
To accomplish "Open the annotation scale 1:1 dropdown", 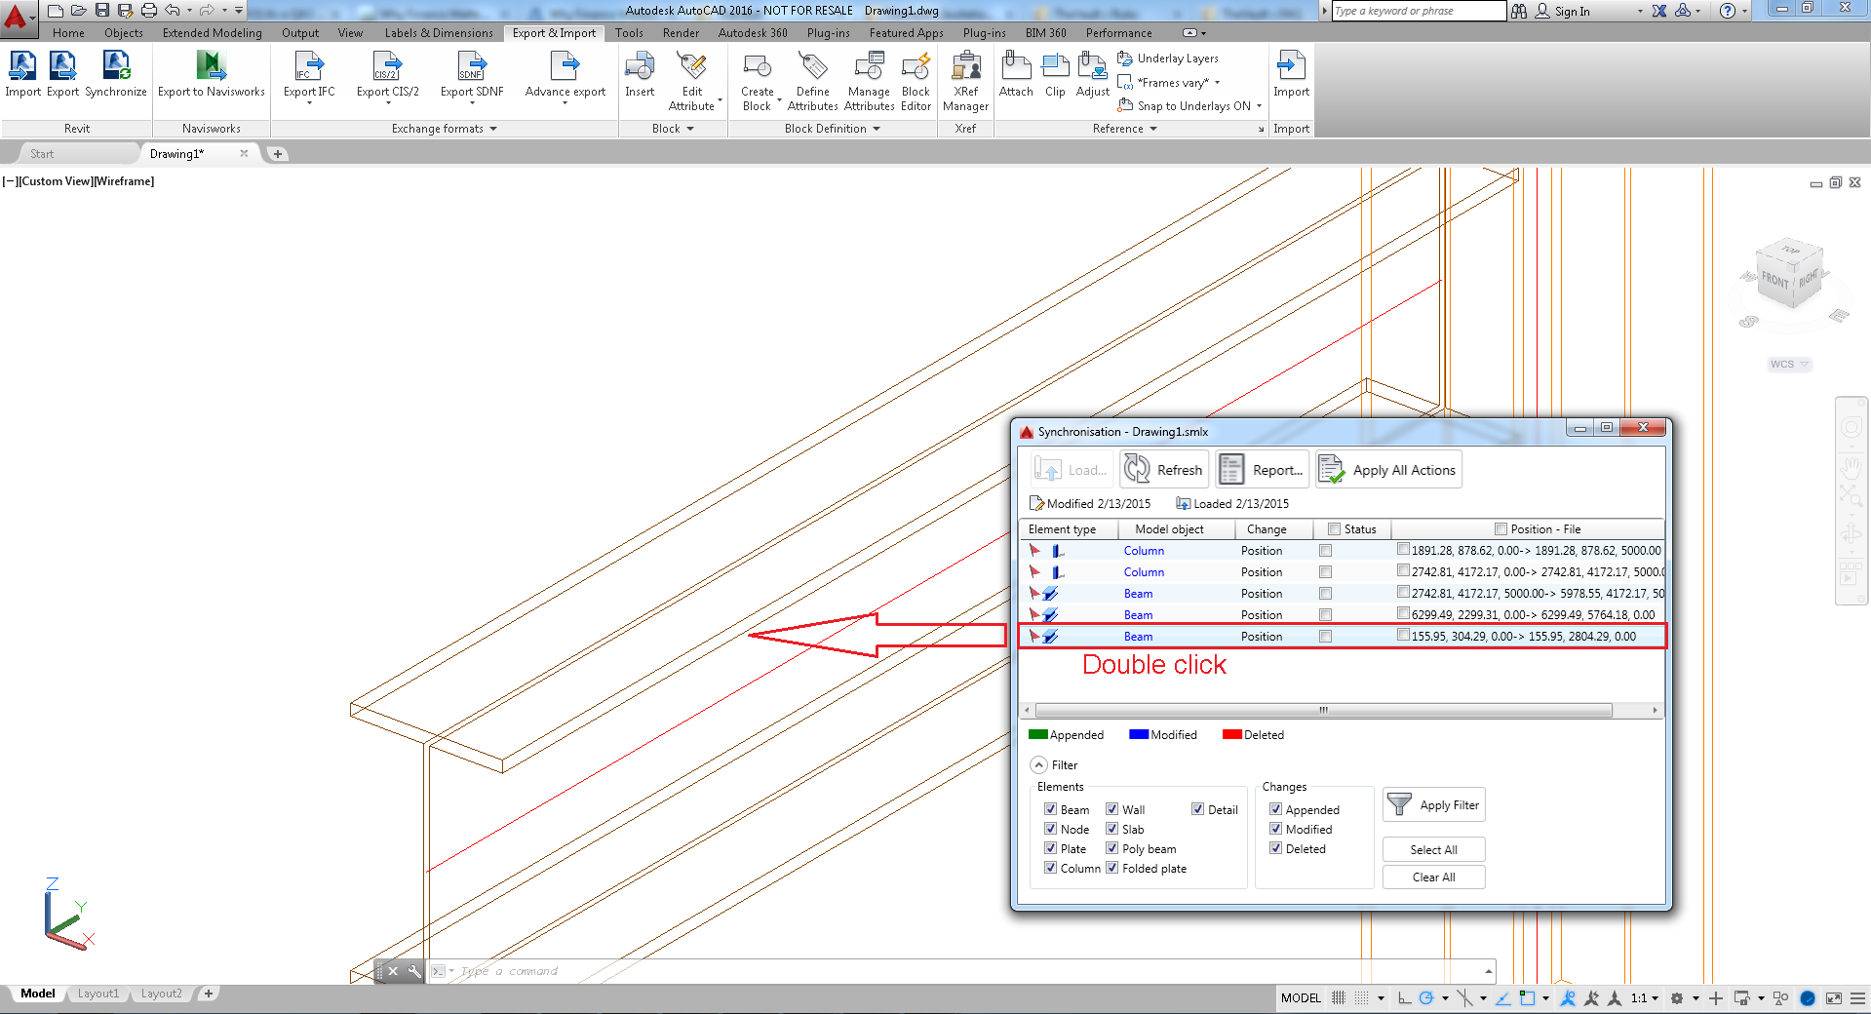I will [1645, 998].
